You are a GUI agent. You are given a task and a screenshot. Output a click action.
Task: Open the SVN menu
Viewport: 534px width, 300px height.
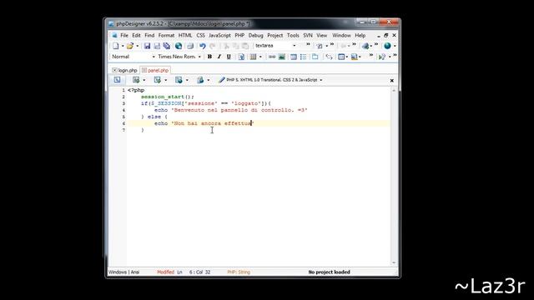point(308,35)
